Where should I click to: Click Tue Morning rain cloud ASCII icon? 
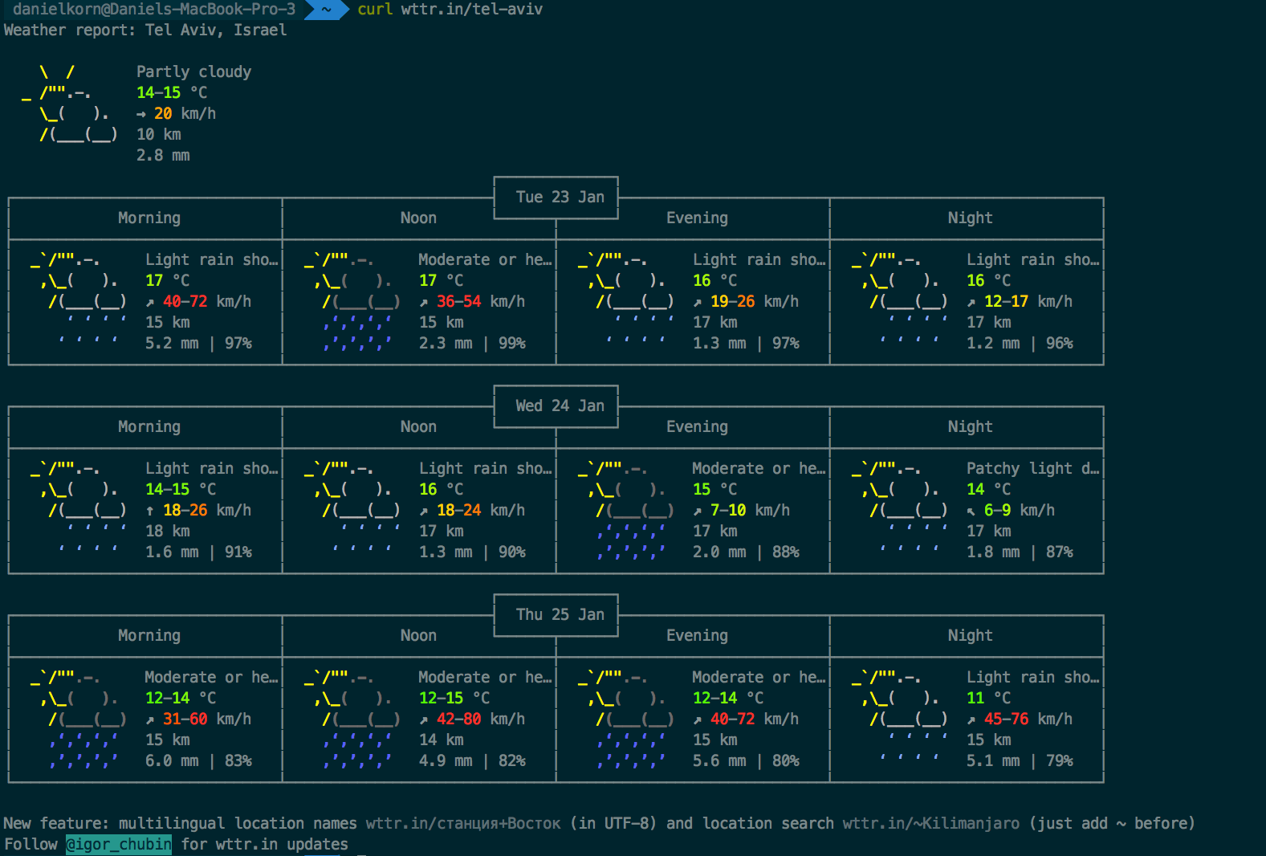(x=79, y=300)
